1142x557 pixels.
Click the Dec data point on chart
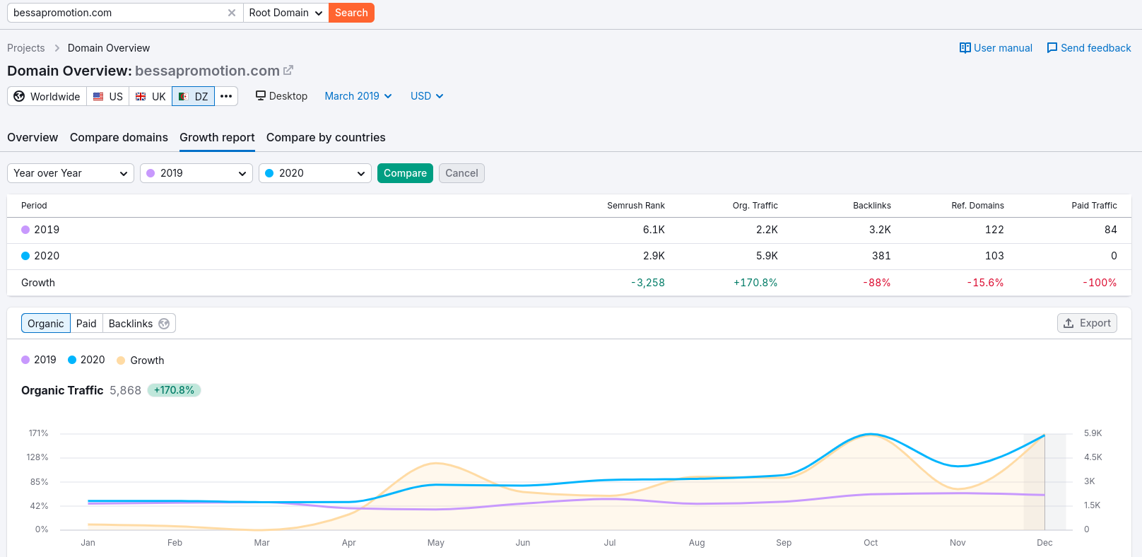[1044, 435]
